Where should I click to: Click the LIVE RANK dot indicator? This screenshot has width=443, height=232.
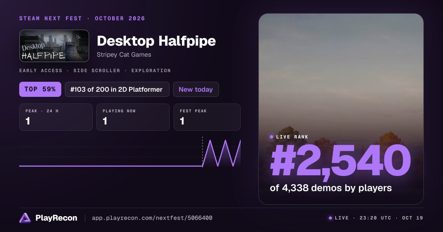click(x=272, y=137)
